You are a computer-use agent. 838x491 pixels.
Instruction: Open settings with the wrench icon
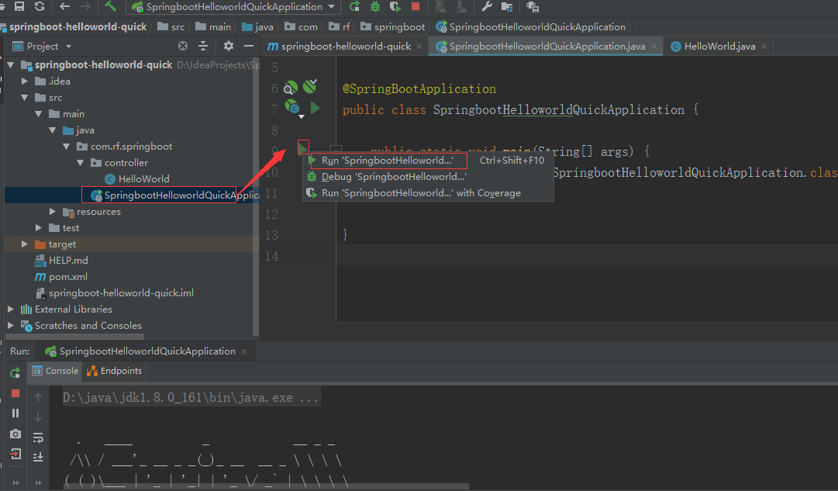click(x=486, y=6)
